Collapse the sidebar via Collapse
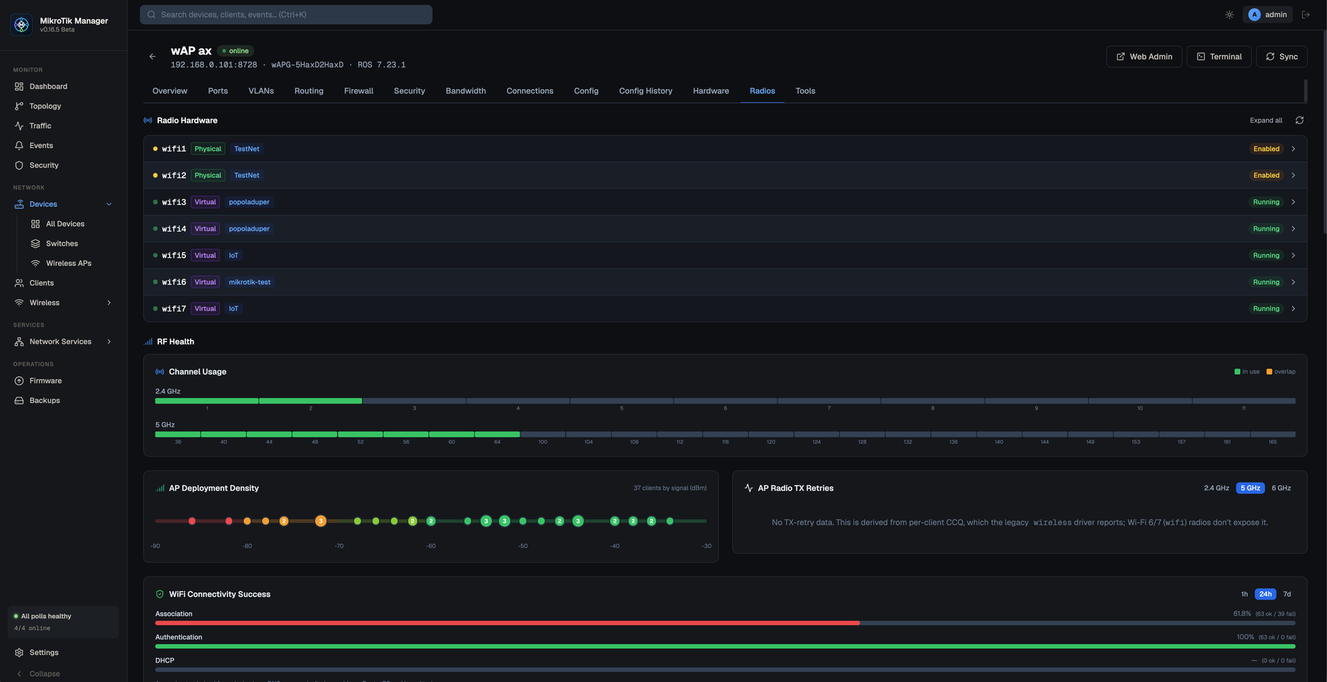 click(x=38, y=674)
